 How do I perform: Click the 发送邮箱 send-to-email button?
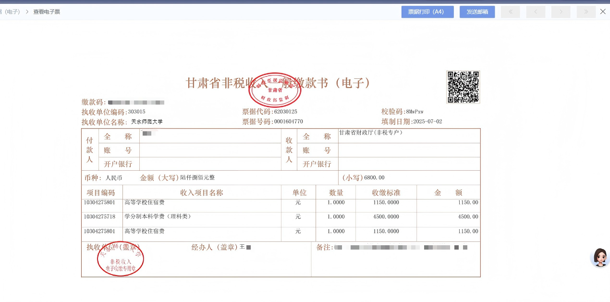coord(477,12)
